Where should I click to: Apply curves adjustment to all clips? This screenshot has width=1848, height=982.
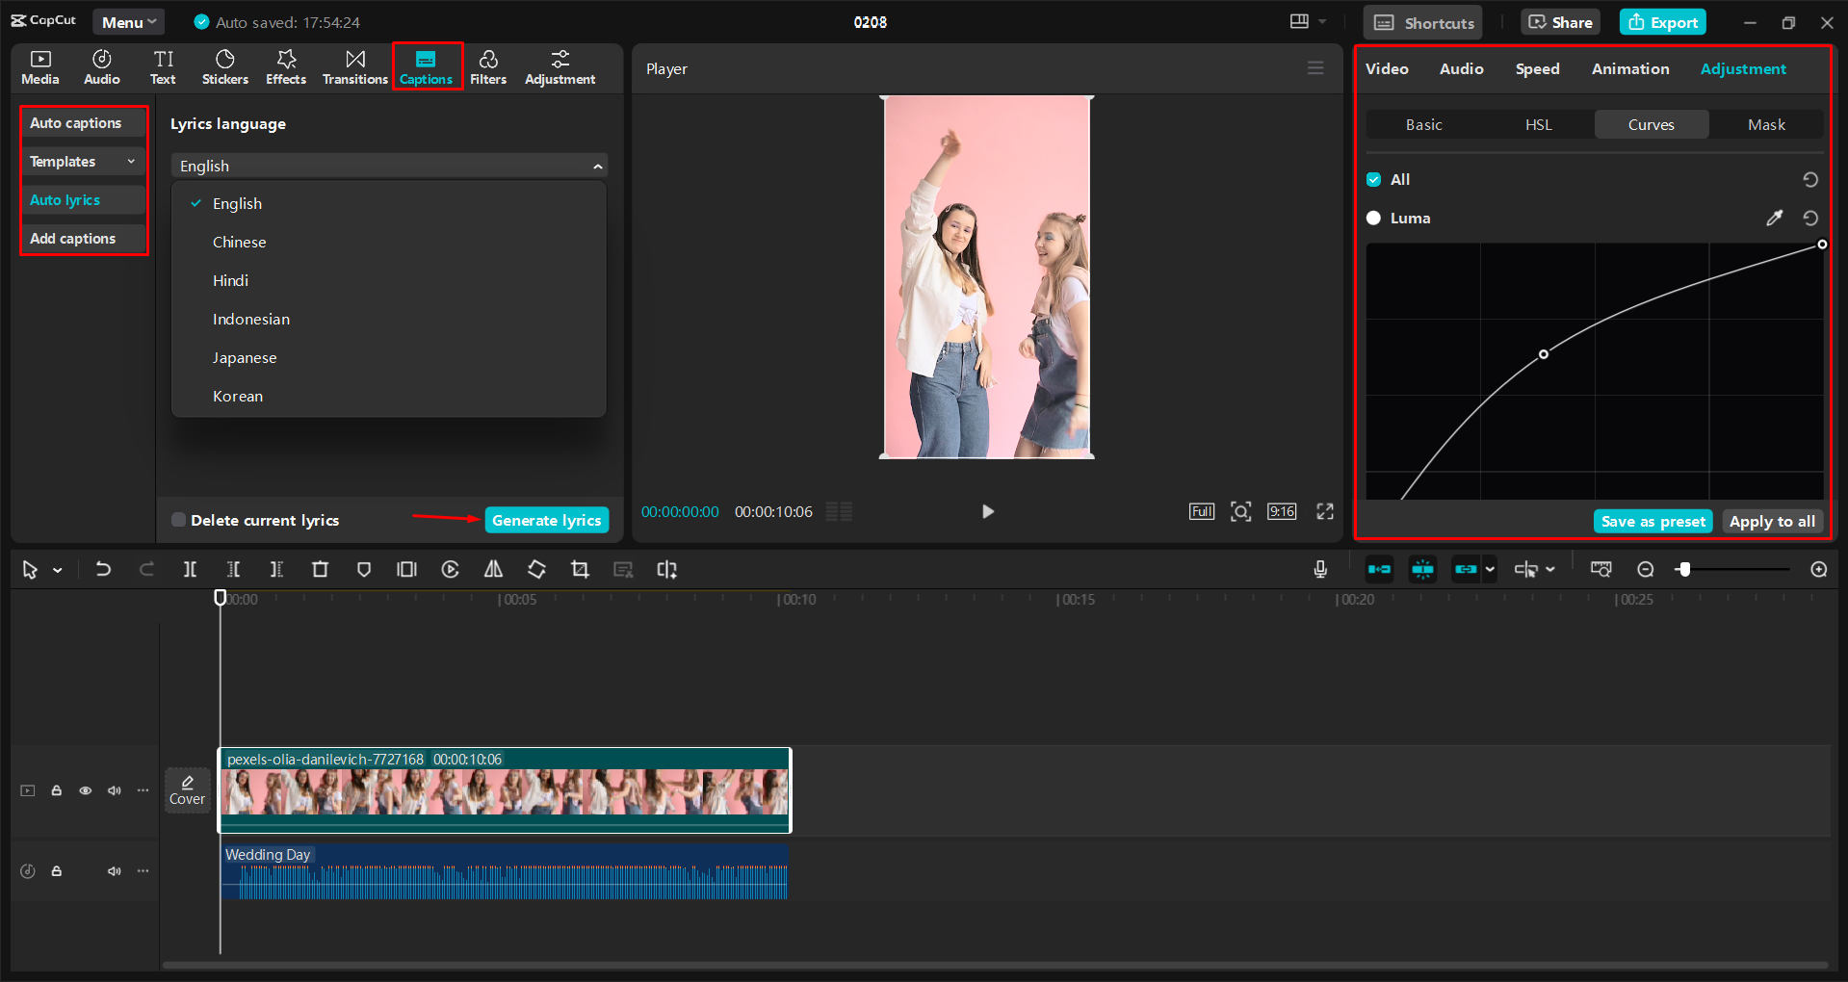tap(1772, 520)
